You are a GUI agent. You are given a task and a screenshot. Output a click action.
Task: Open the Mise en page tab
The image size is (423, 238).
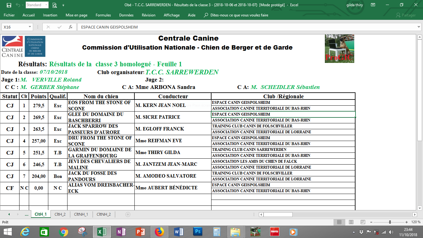pyautogui.click(x=76, y=15)
